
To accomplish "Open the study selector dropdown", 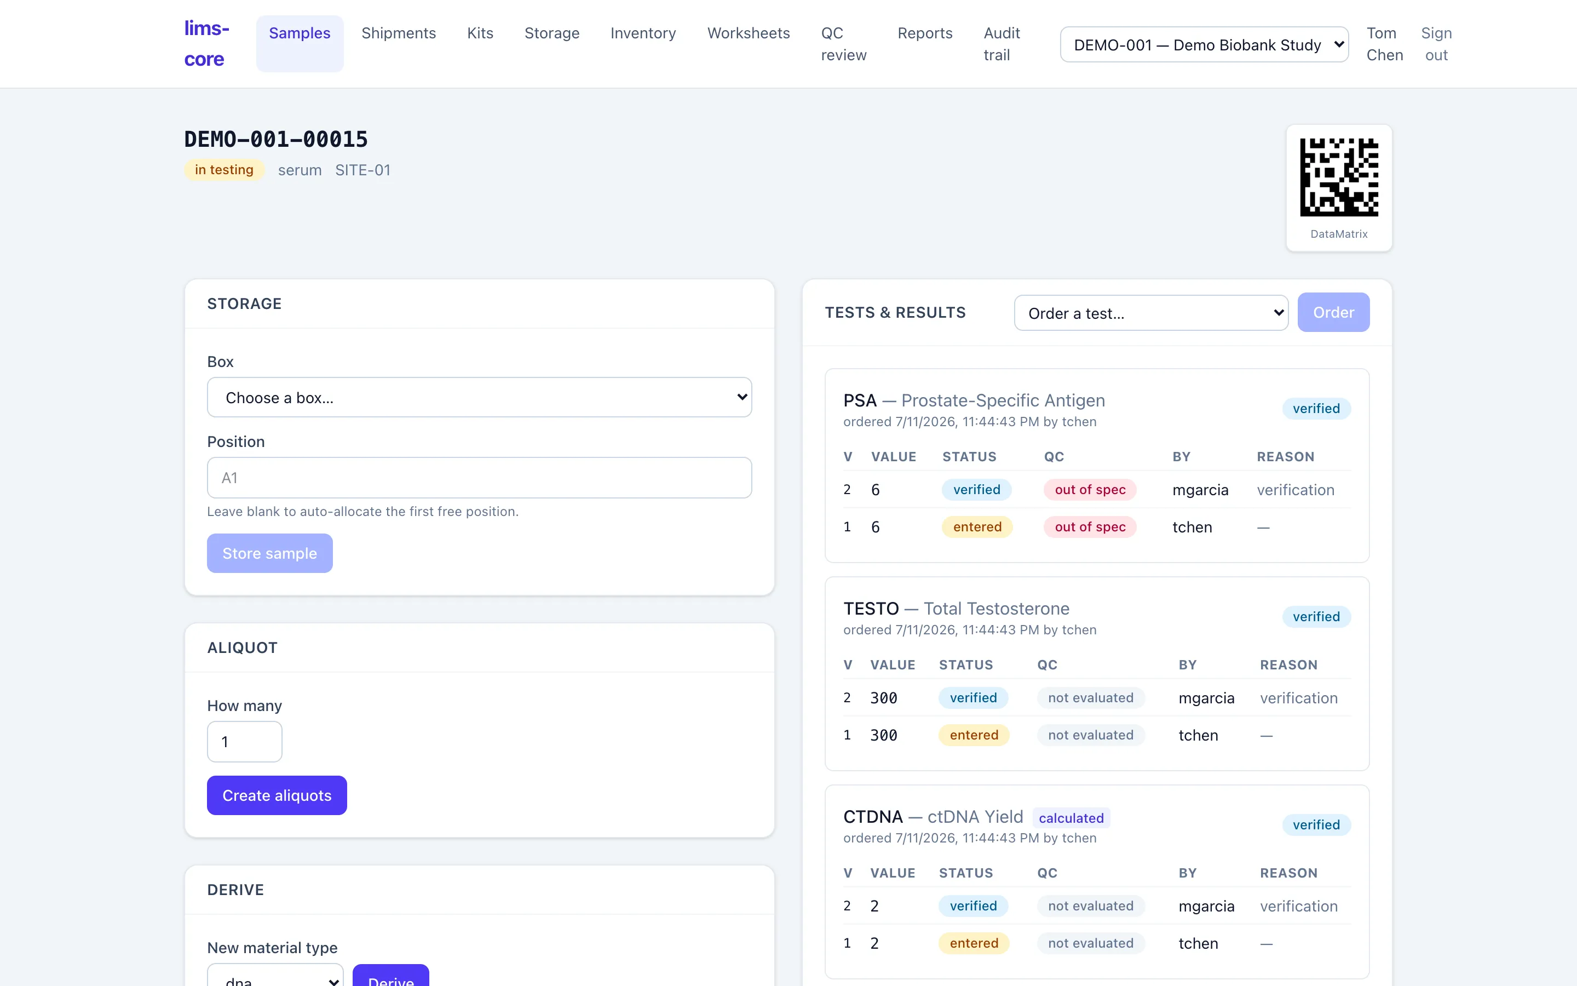I will pos(1204,44).
